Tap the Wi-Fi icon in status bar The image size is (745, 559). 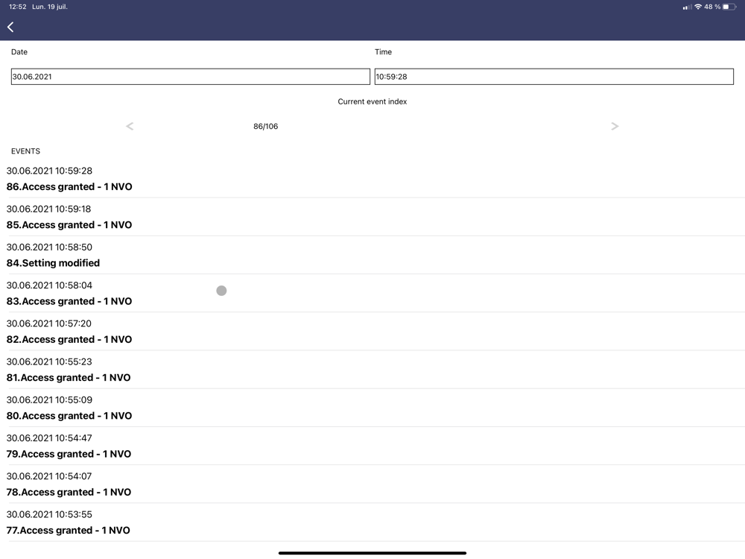pos(698,7)
